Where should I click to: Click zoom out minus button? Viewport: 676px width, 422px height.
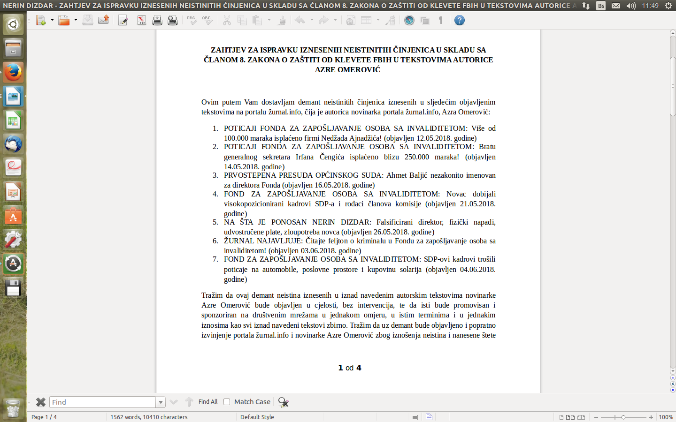596,417
